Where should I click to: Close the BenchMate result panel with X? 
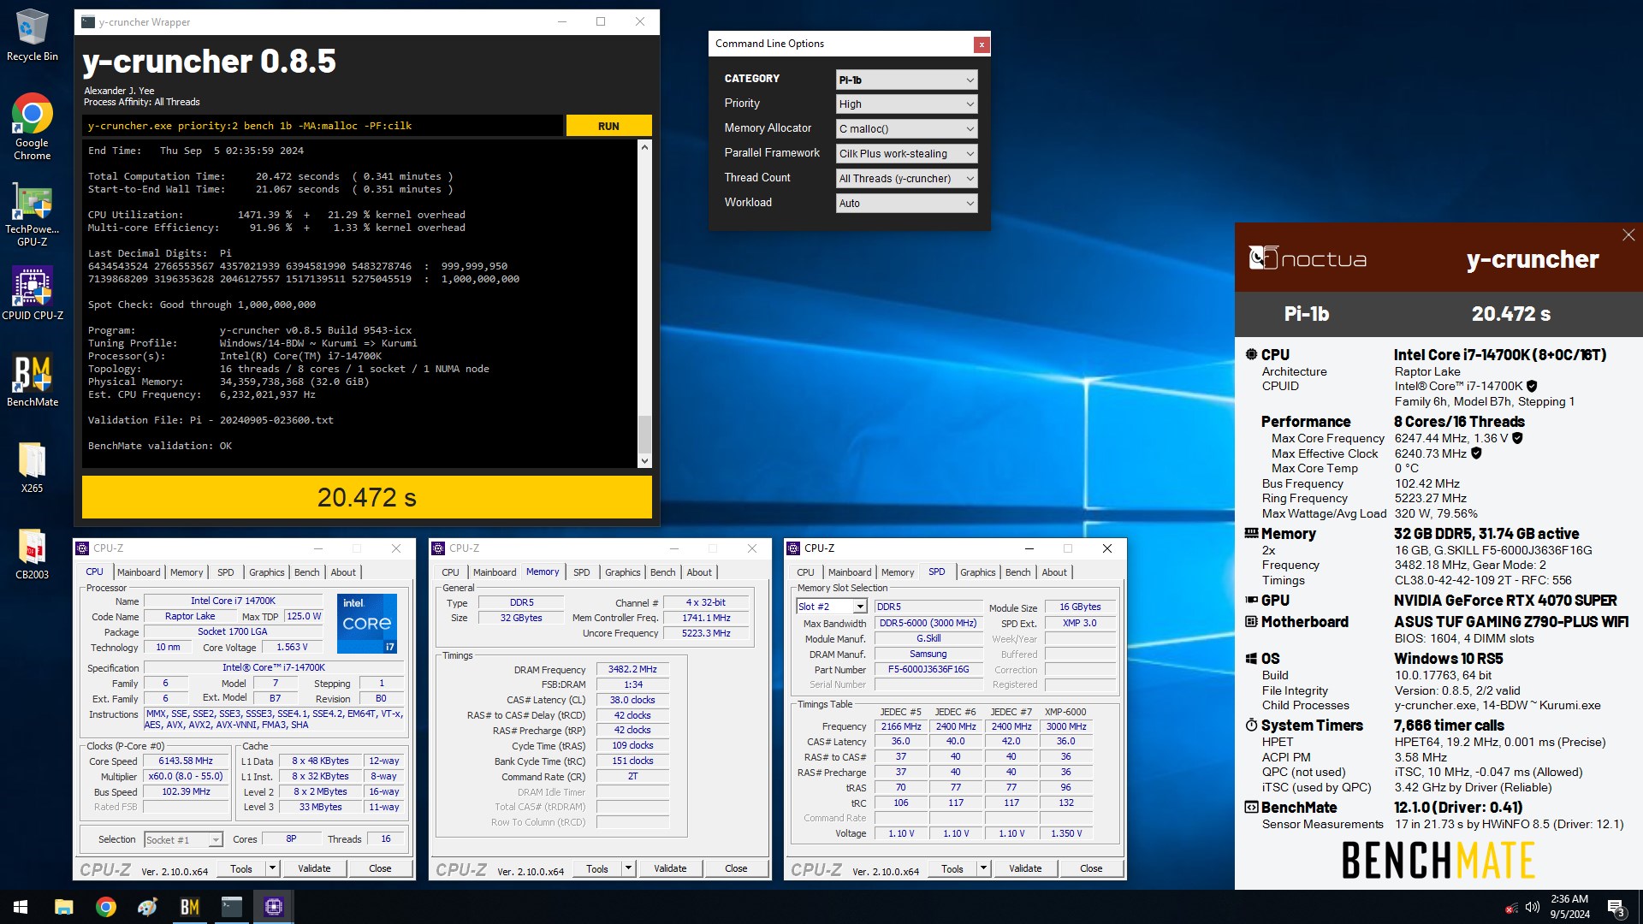click(1628, 234)
